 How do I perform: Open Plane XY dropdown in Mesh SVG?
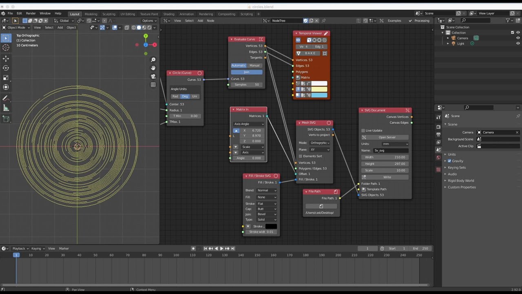(x=320, y=149)
